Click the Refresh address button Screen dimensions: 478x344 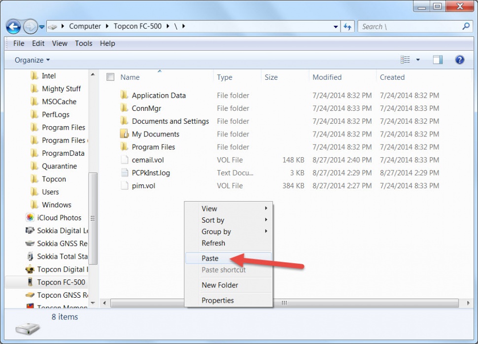click(347, 27)
